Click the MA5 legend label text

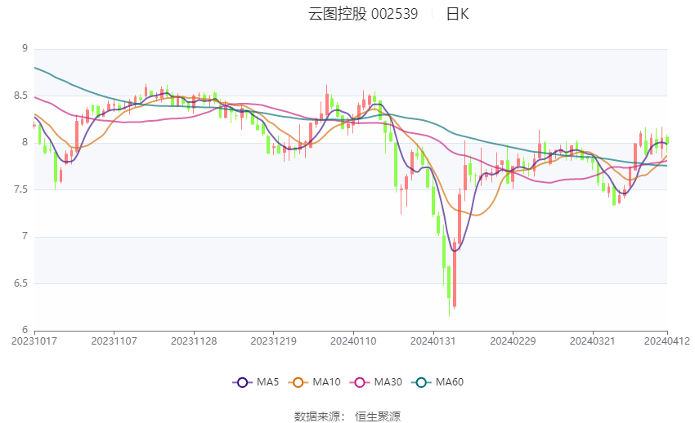[267, 382]
